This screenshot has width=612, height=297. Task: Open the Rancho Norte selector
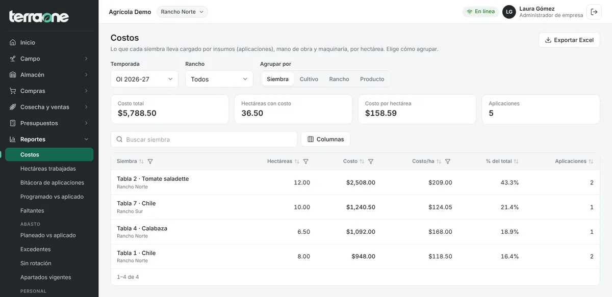(182, 12)
